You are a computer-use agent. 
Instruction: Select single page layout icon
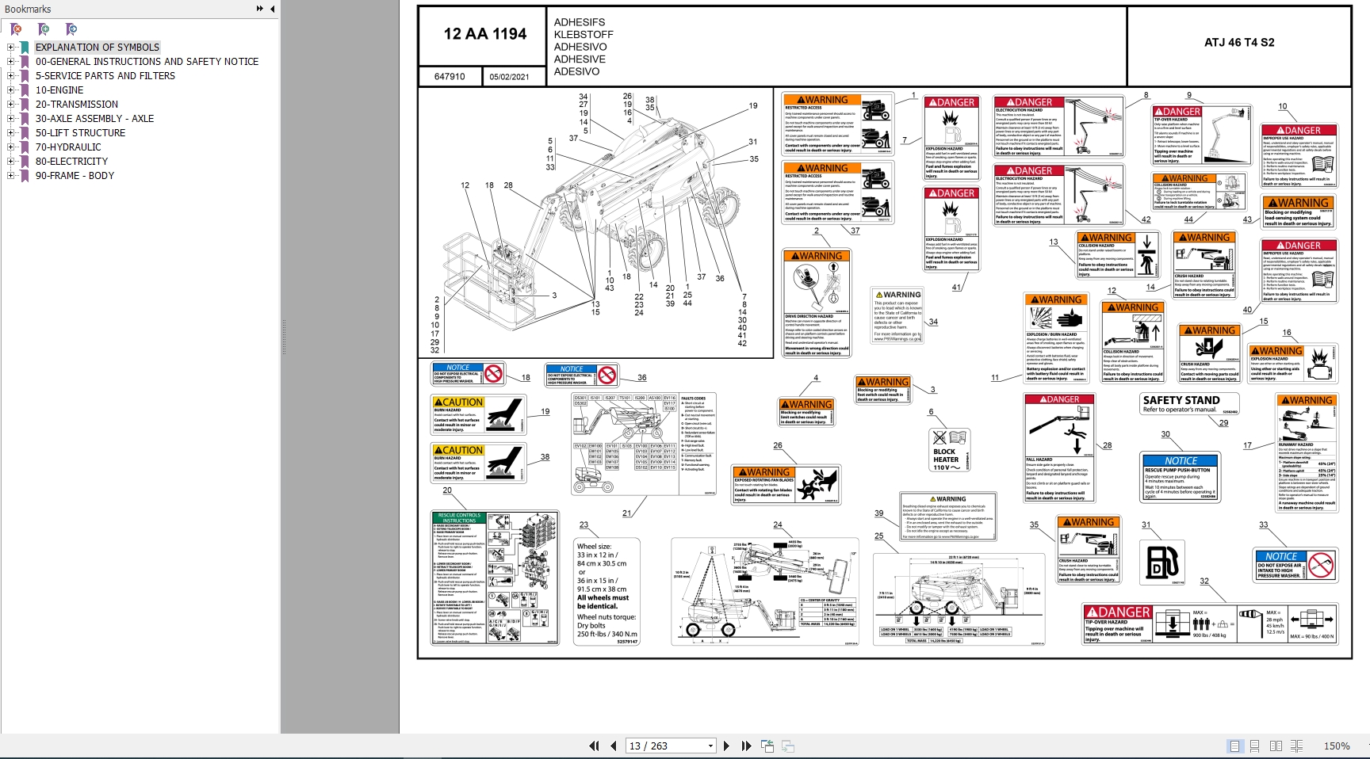point(1234,746)
